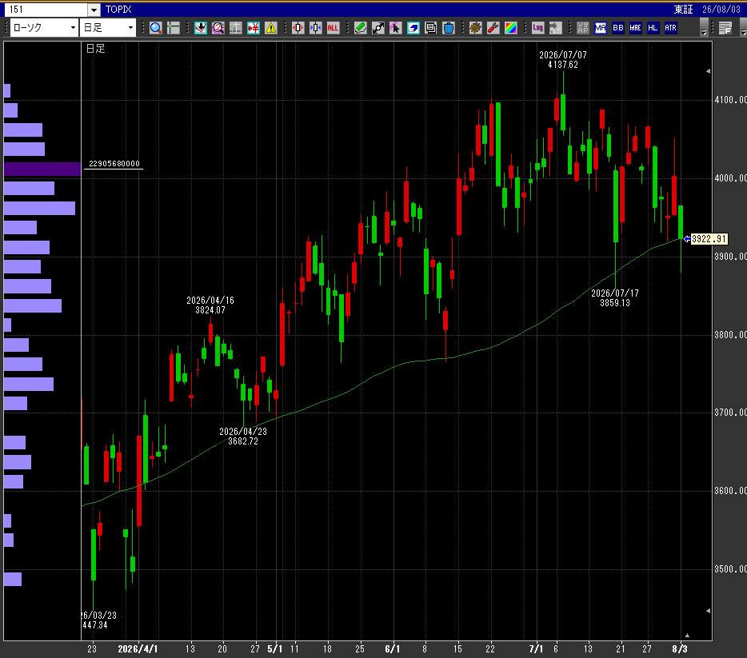The image size is (747, 658).
Task: Click the 日足 label inside the chart
Action: coord(95,49)
